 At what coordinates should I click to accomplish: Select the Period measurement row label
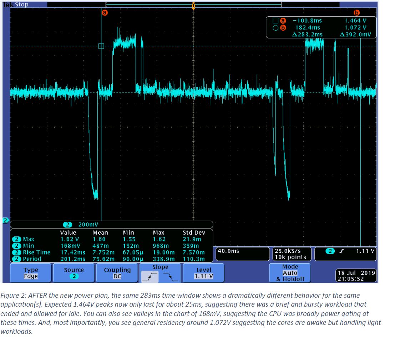coord(32,259)
